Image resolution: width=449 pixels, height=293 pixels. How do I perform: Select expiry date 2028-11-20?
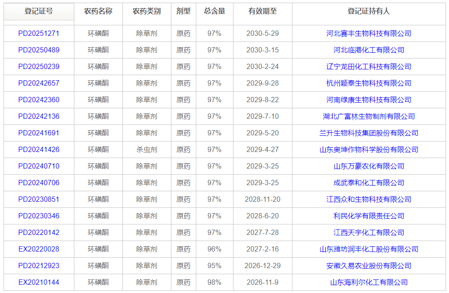[263, 200]
